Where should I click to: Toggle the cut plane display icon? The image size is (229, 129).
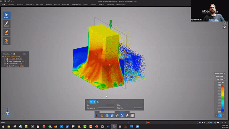(x=112, y=115)
